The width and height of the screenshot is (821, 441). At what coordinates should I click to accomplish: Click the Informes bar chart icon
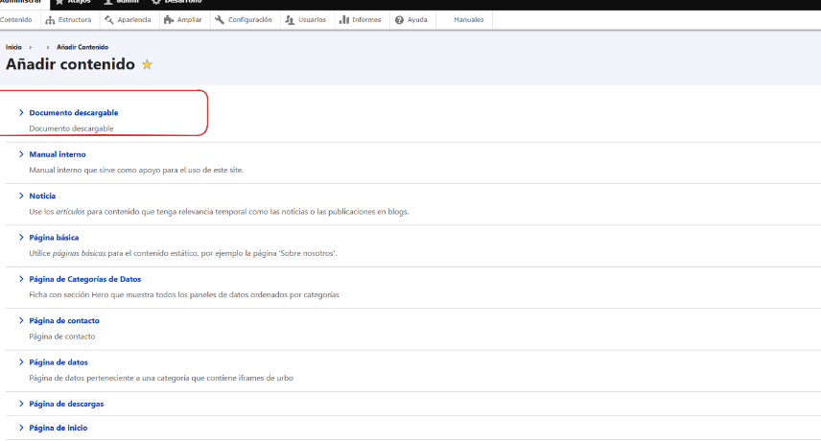[x=343, y=20]
